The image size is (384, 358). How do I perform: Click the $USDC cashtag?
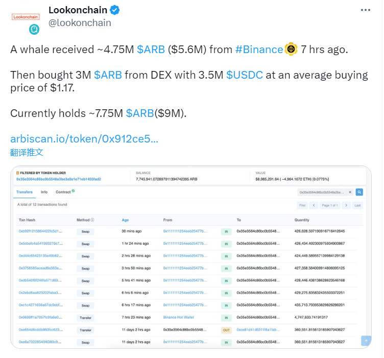click(245, 75)
